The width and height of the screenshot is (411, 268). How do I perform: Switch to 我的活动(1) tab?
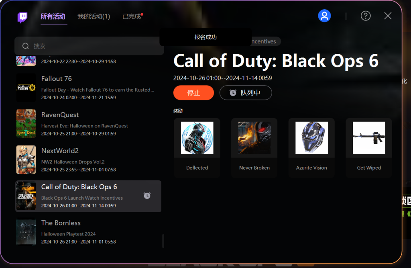point(94,16)
